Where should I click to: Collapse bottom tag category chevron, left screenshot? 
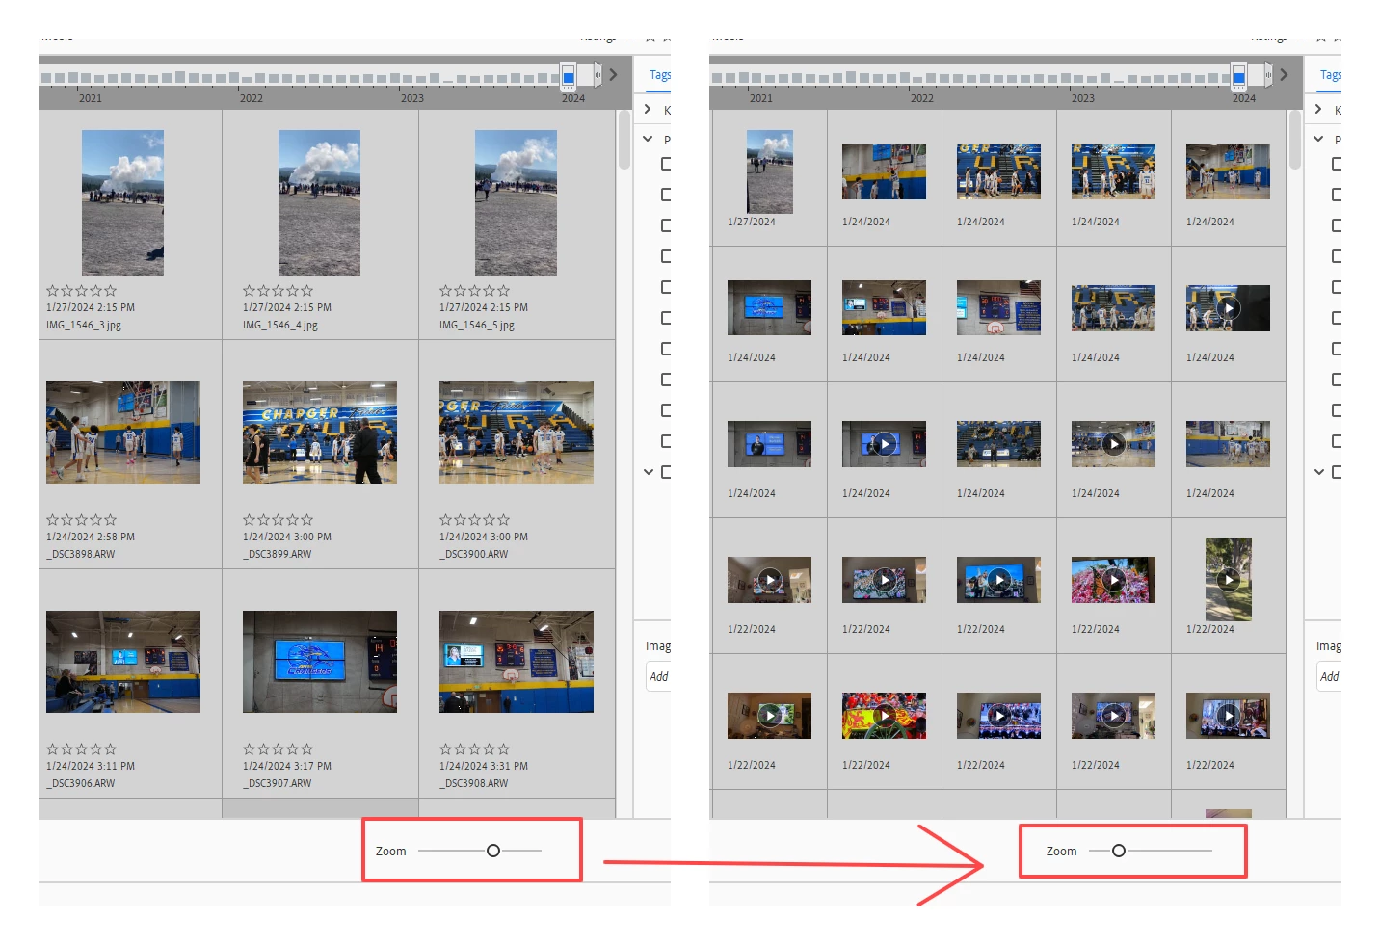[648, 472]
